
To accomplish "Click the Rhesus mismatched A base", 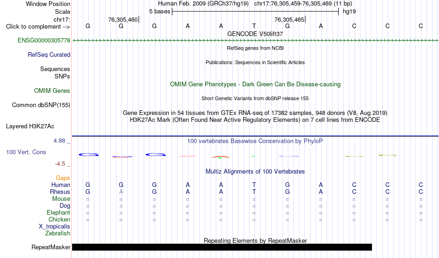I will [121, 192].
